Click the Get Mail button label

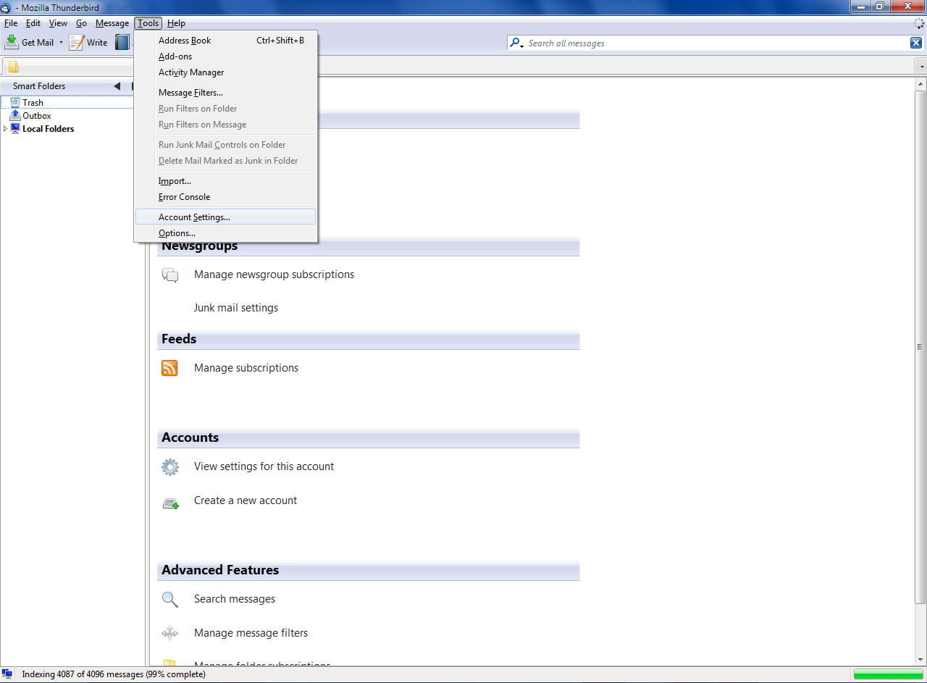38,43
